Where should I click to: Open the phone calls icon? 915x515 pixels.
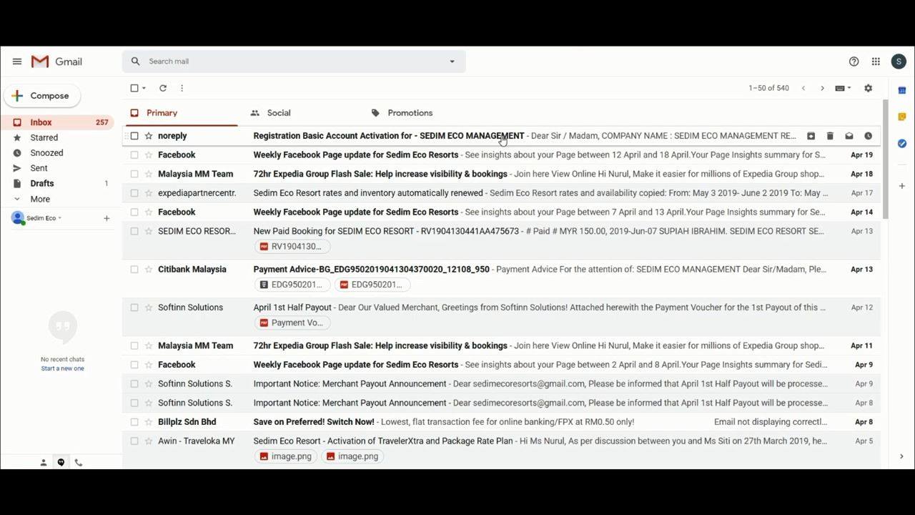click(x=79, y=463)
